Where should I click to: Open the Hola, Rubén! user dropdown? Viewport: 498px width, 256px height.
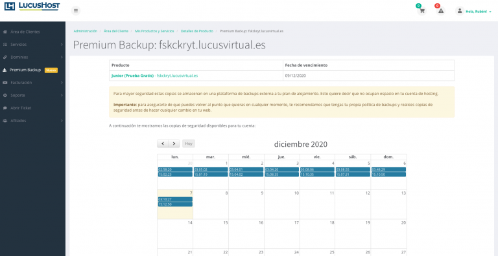click(479, 12)
